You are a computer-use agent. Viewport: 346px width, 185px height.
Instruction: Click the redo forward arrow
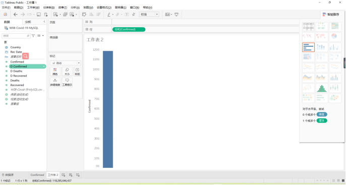23,15
